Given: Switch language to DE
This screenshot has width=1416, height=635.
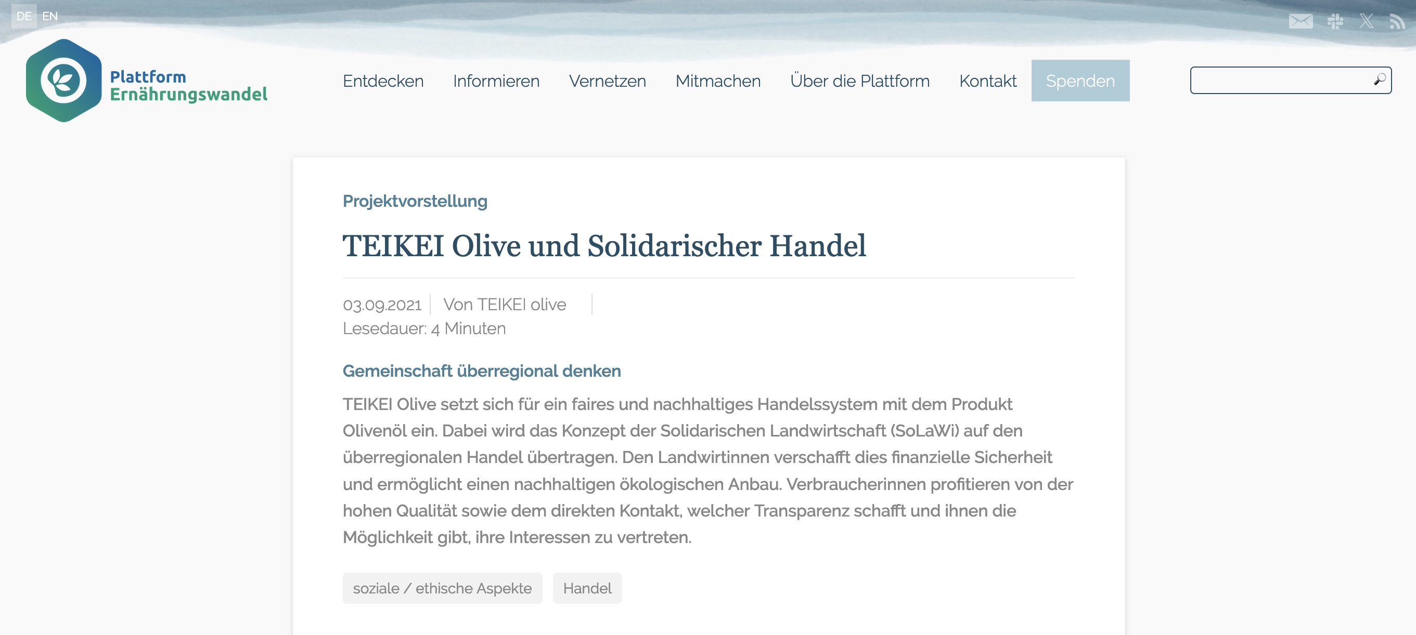Looking at the screenshot, I should (x=24, y=16).
